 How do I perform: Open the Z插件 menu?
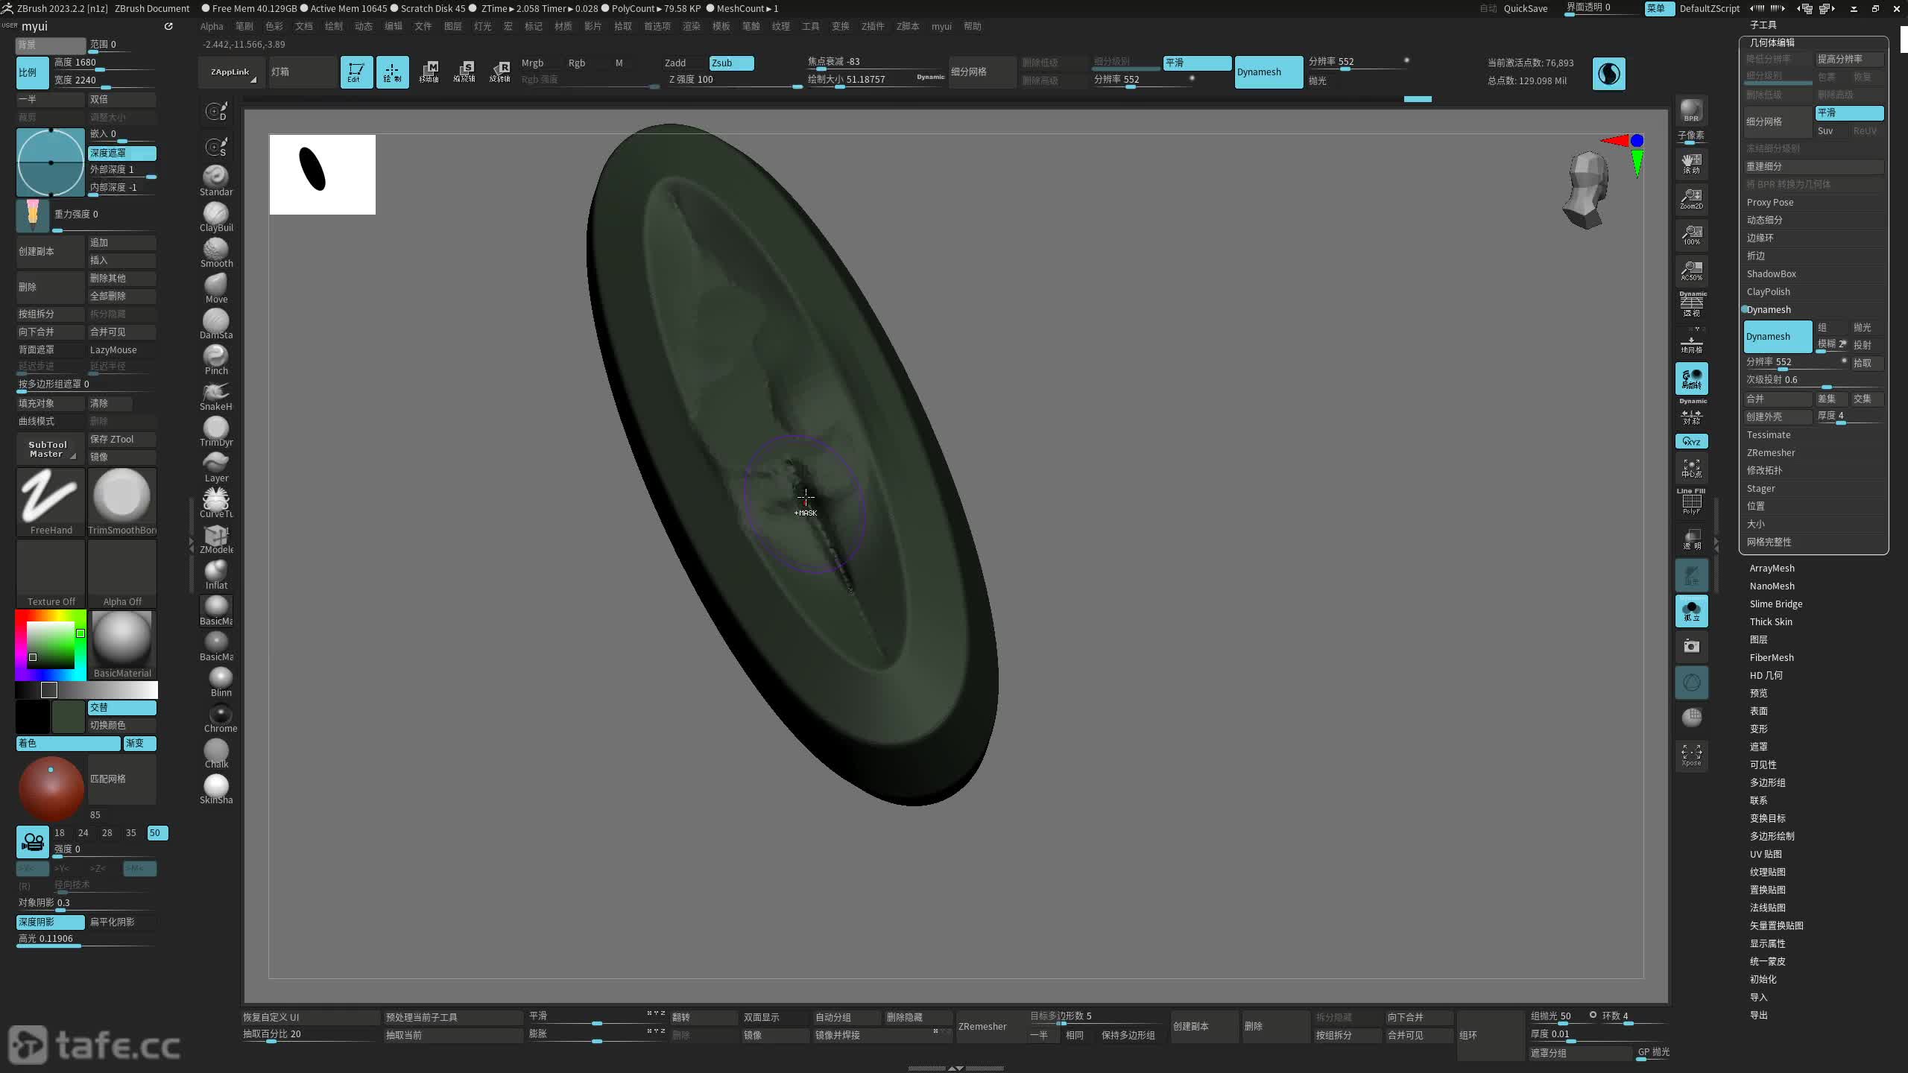[x=872, y=26]
